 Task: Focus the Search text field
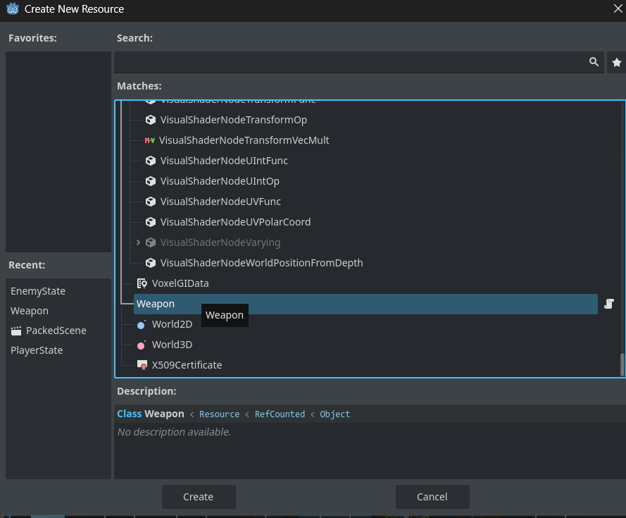pyautogui.click(x=352, y=63)
